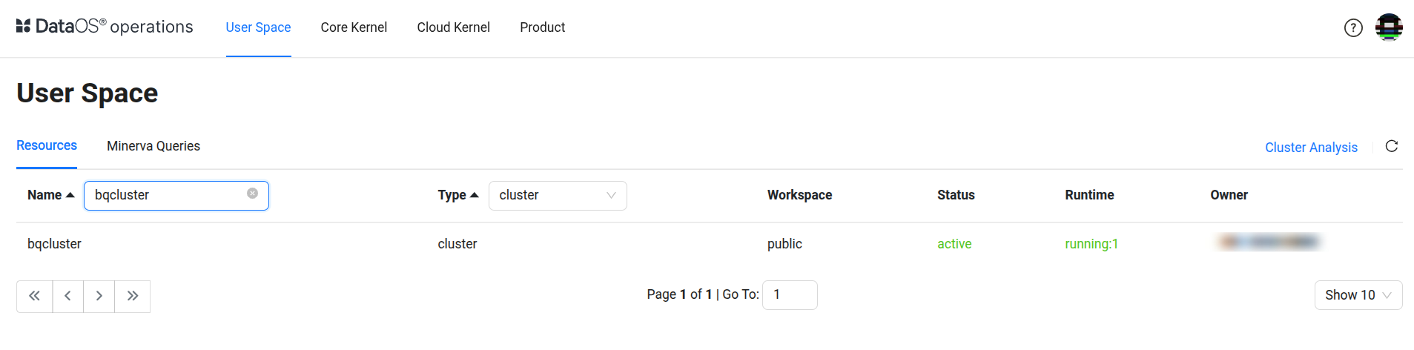Open the bqcluster resource row

pos(54,244)
